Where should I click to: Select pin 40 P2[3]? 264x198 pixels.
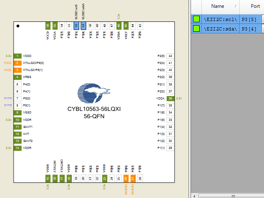[x=170, y=70]
